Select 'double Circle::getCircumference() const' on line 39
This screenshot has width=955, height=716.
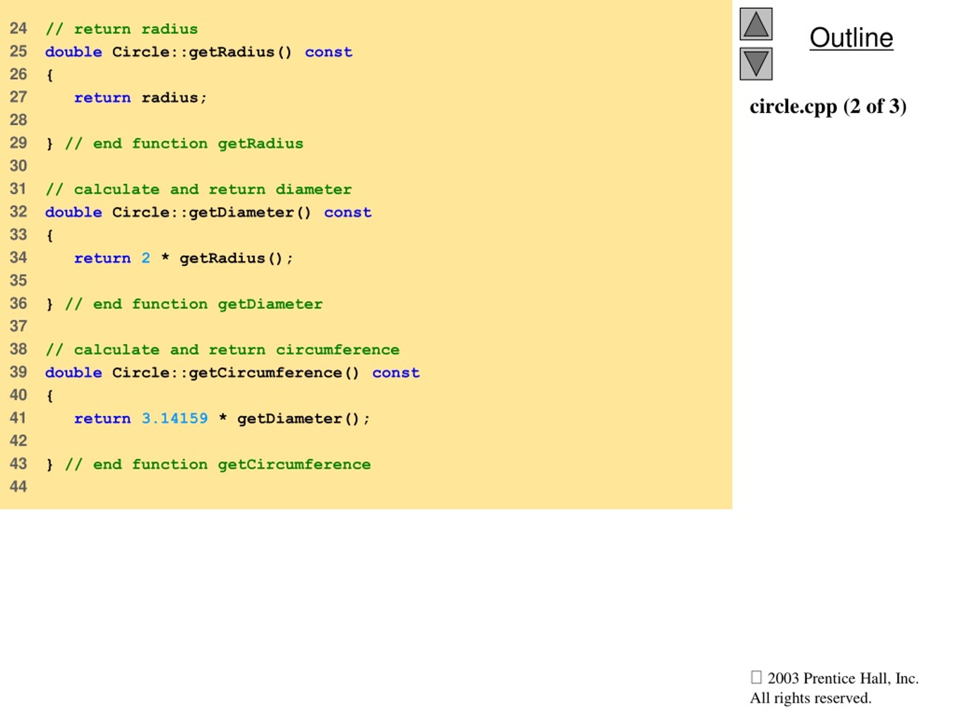point(232,373)
